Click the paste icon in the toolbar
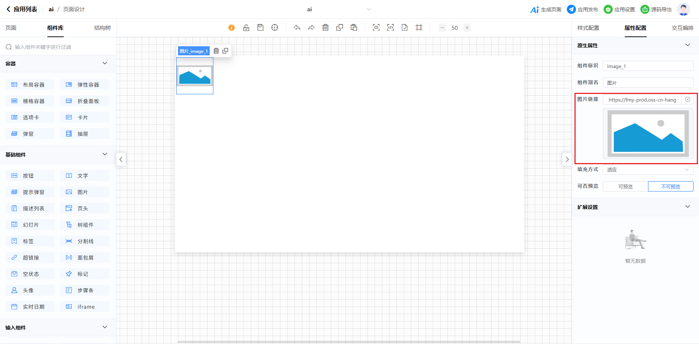 click(x=354, y=28)
